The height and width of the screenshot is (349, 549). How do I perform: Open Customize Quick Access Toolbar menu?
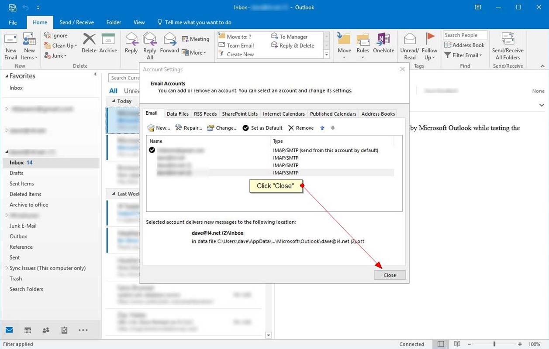tap(38, 8)
